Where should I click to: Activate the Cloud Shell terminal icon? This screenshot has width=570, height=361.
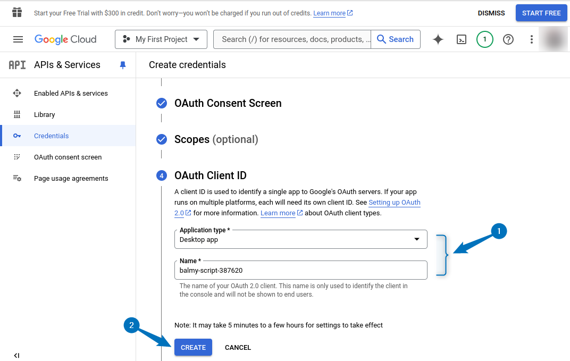pyautogui.click(x=461, y=39)
